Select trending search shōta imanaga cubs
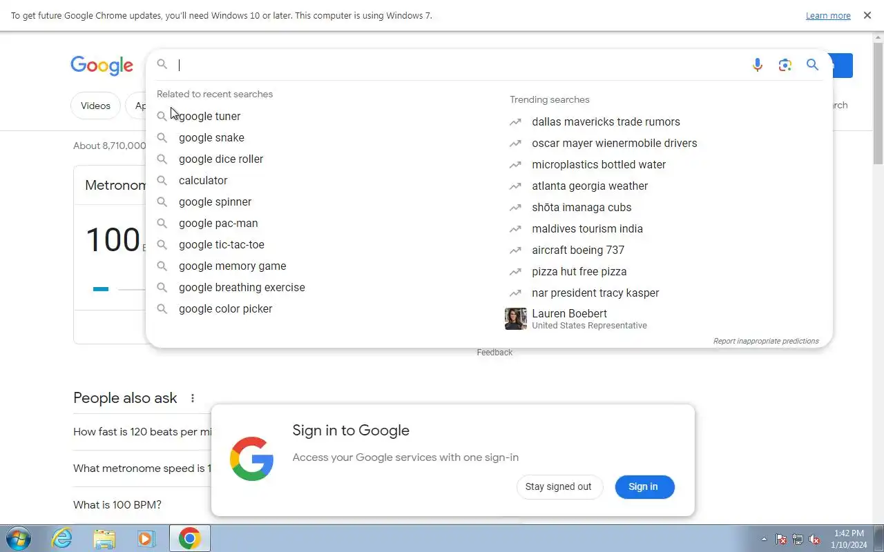Screen dimensions: 884x552 tap(582, 207)
